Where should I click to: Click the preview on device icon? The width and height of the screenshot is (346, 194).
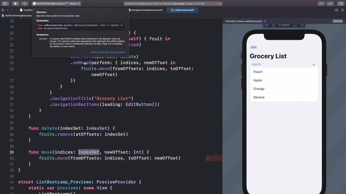pos(295,25)
